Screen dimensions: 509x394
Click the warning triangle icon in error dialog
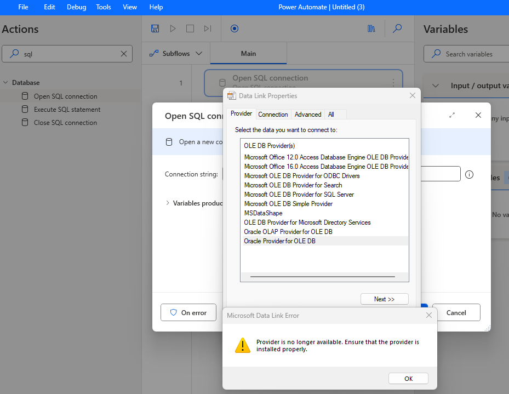point(243,345)
